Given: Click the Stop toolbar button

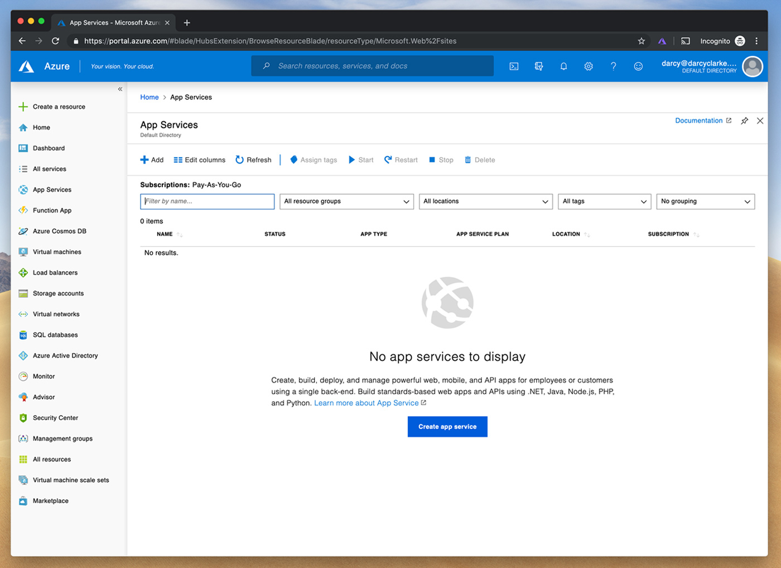Looking at the screenshot, I should click(x=441, y=160).
